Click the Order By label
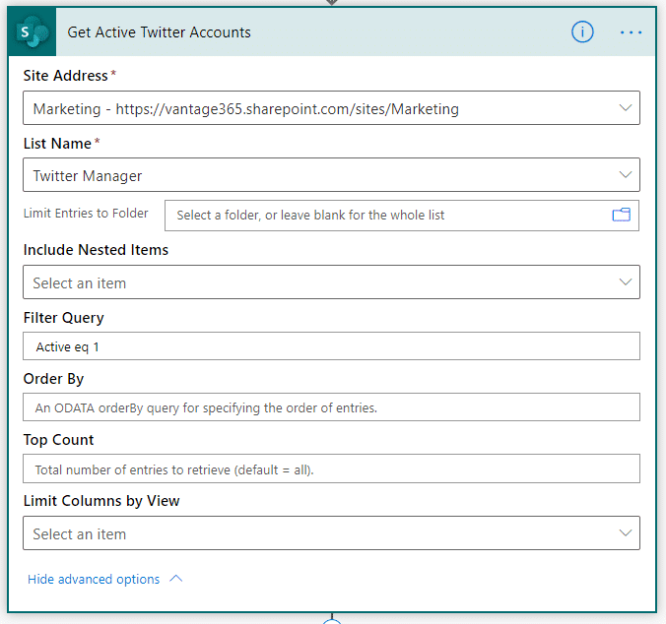 53,379
